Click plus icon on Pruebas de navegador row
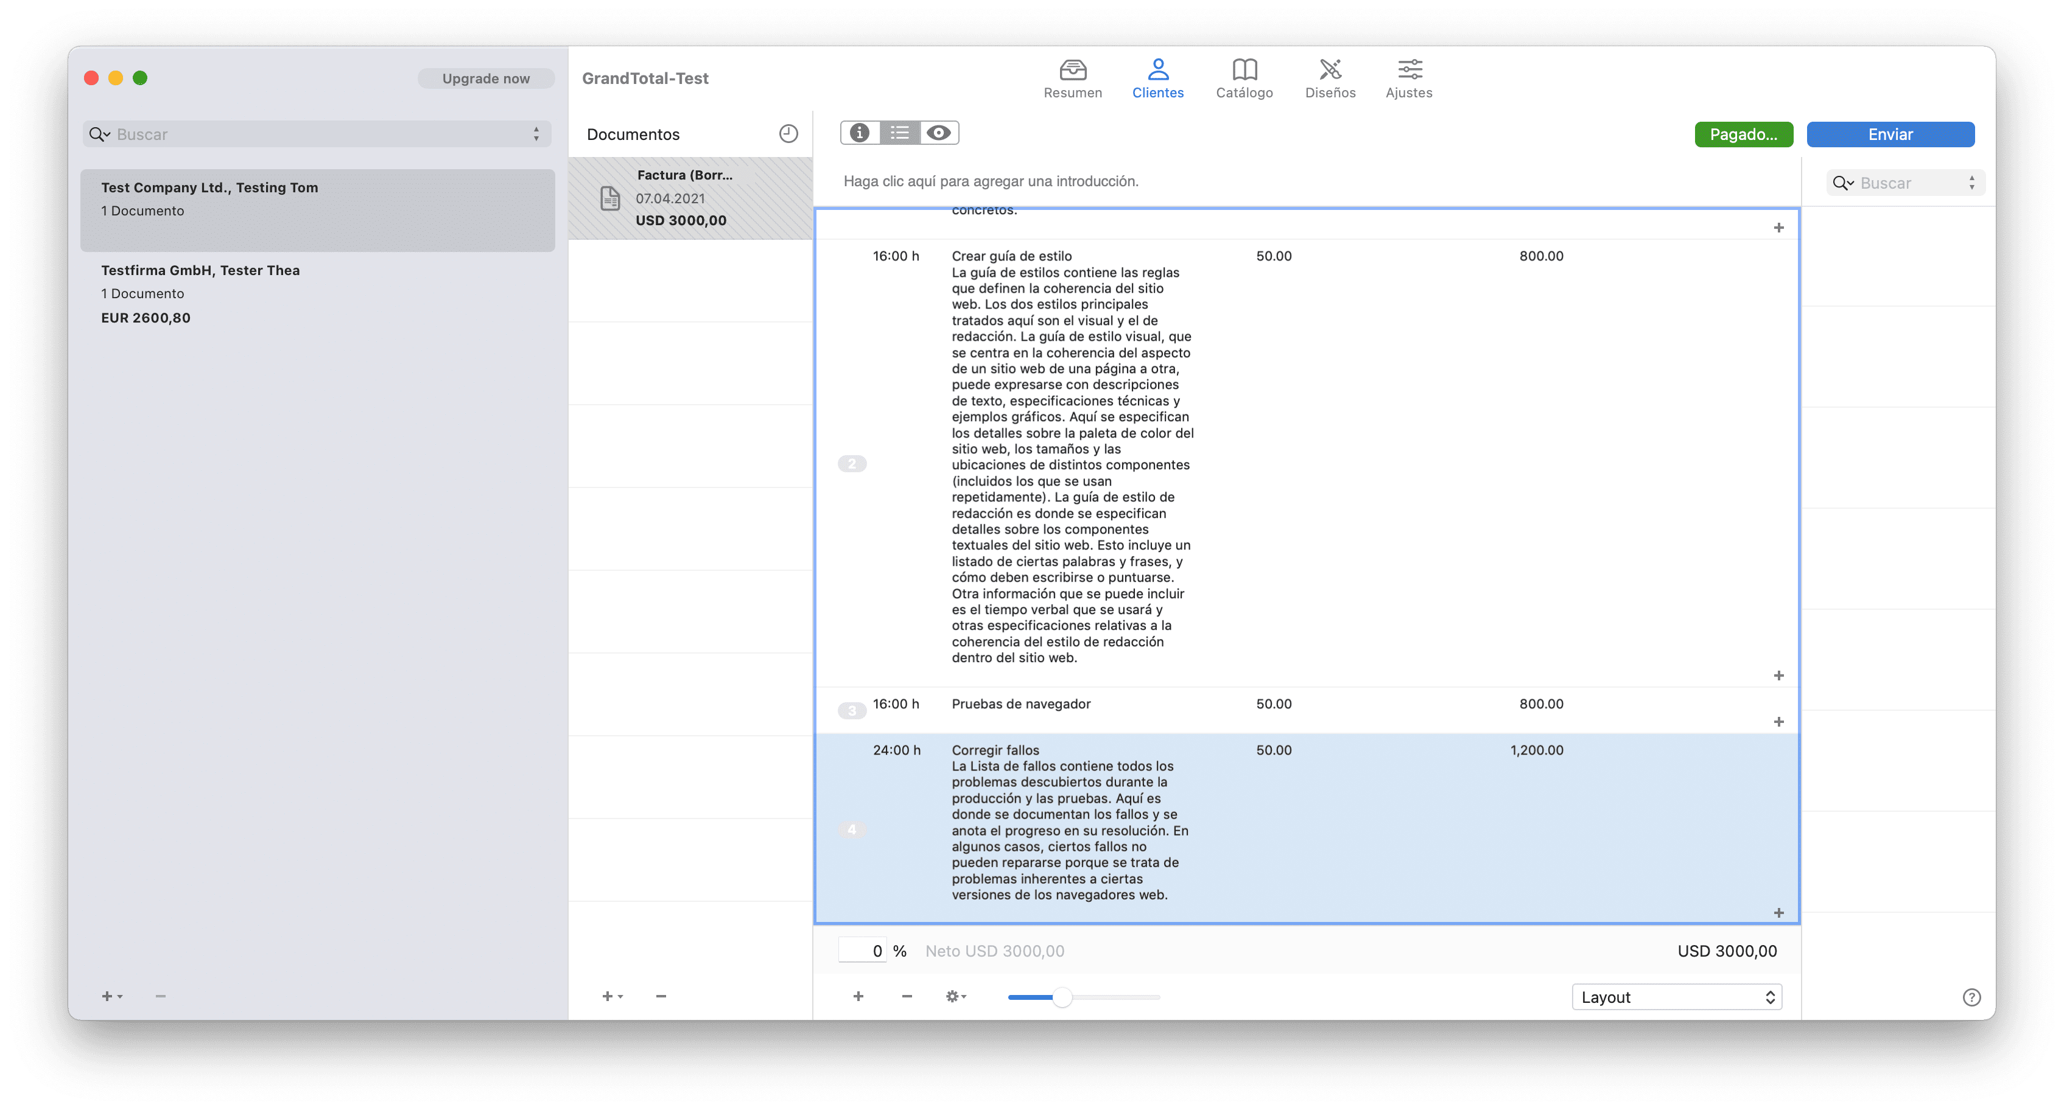This screenshot has height=1110, width=2064. pyautogui.click(x=1778, y=722)
